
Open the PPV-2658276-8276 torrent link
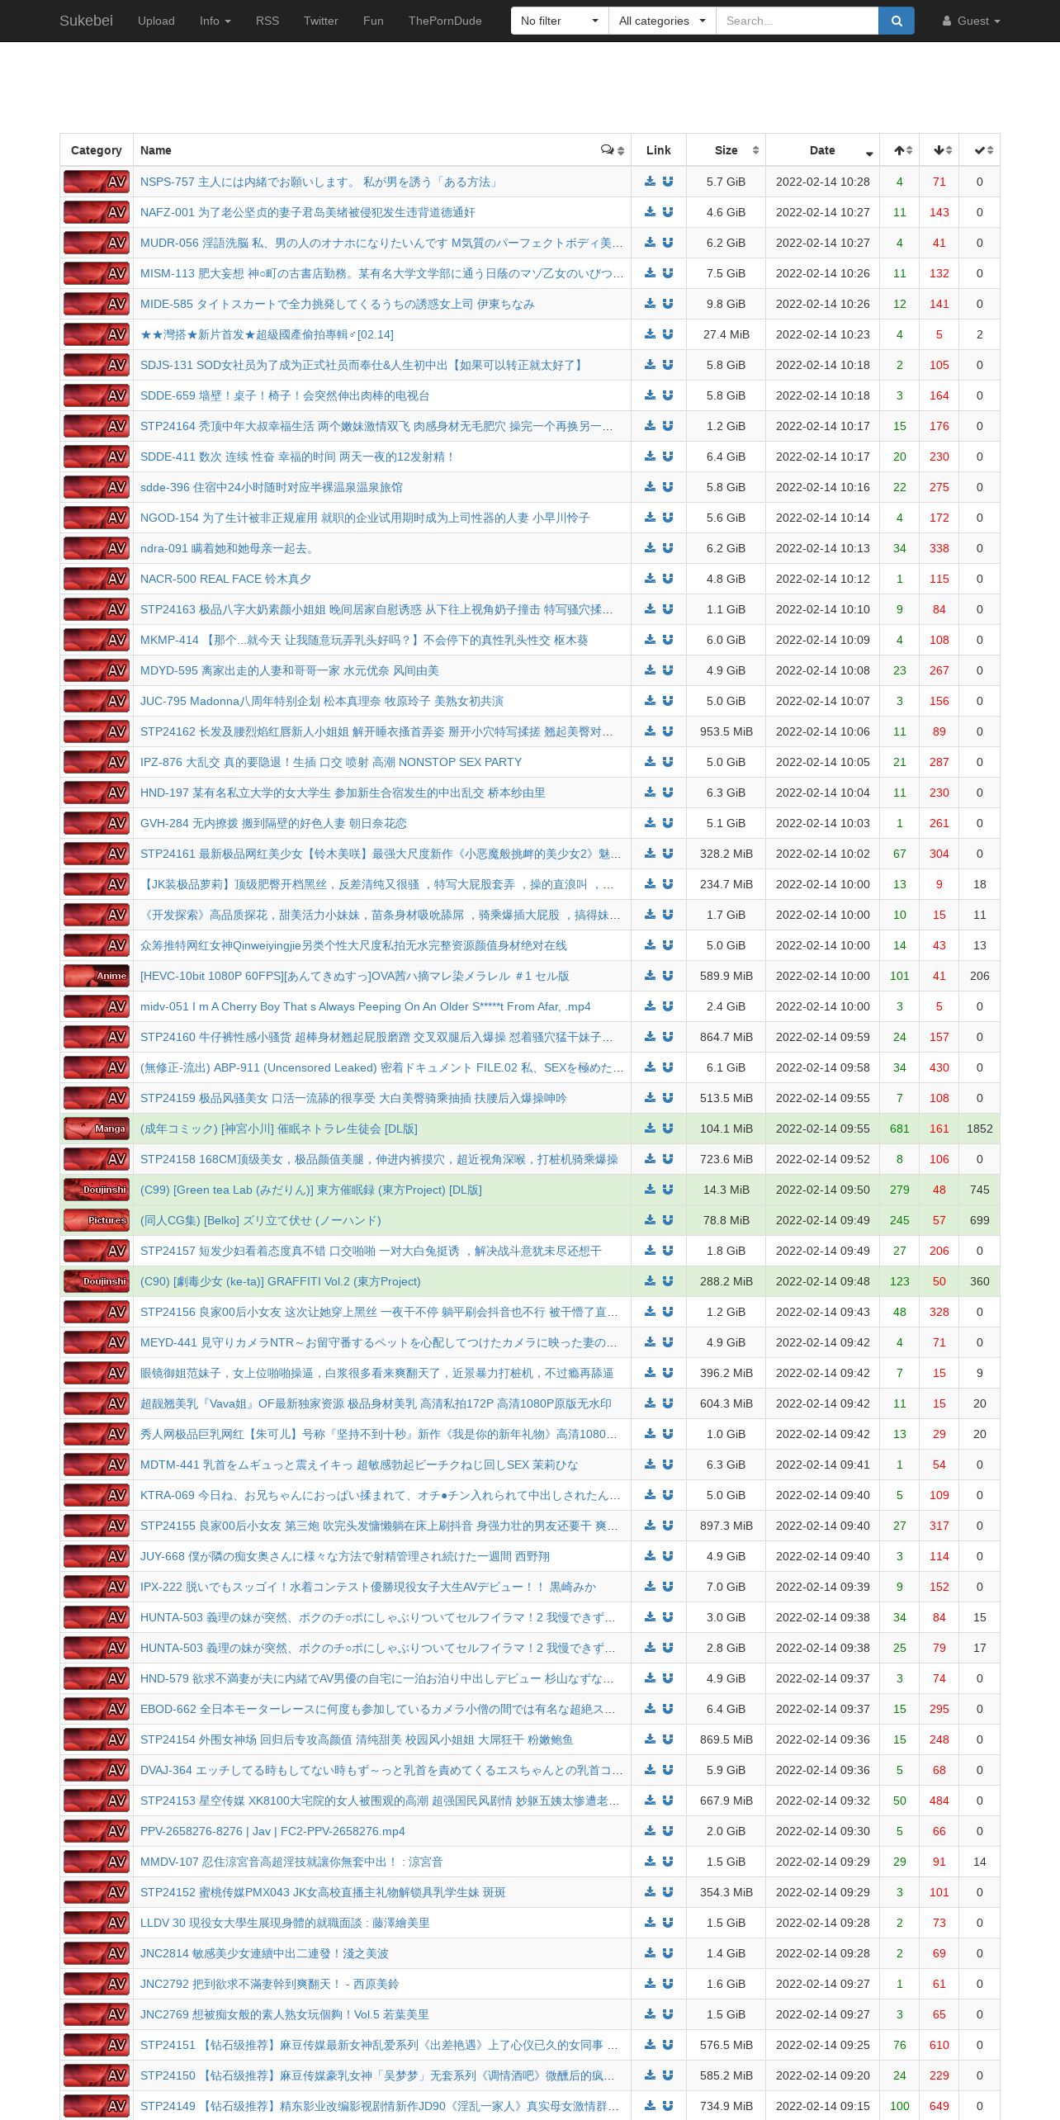[x=272, y=1831]
